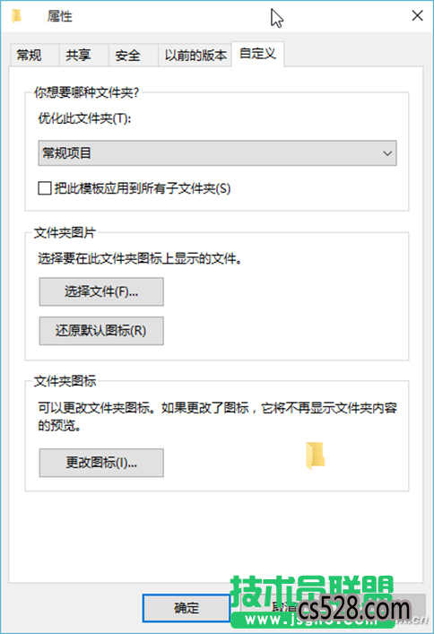The height and width of the screenshot is (634, 434).
Task: Go to the 安全 tab
Action: coord(128,55)
